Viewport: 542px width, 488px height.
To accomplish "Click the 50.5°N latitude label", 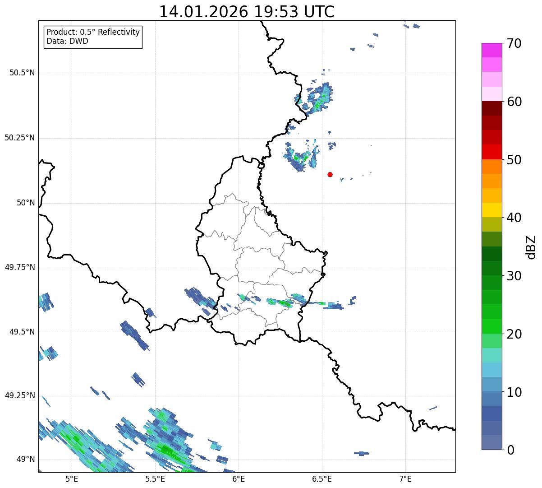I will (22, 73).
